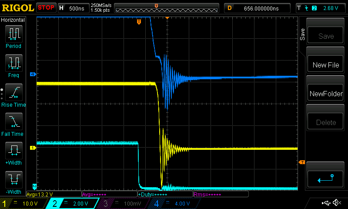Viewport: 348px width, 209px height.
Task: Open the Horizontal measurement menu header
Action: pyautogui.click(x=13, y=20)
